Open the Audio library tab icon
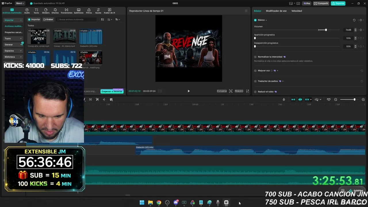Image resolution: width=368 pixels, height=207 pixels. (27, 11)
